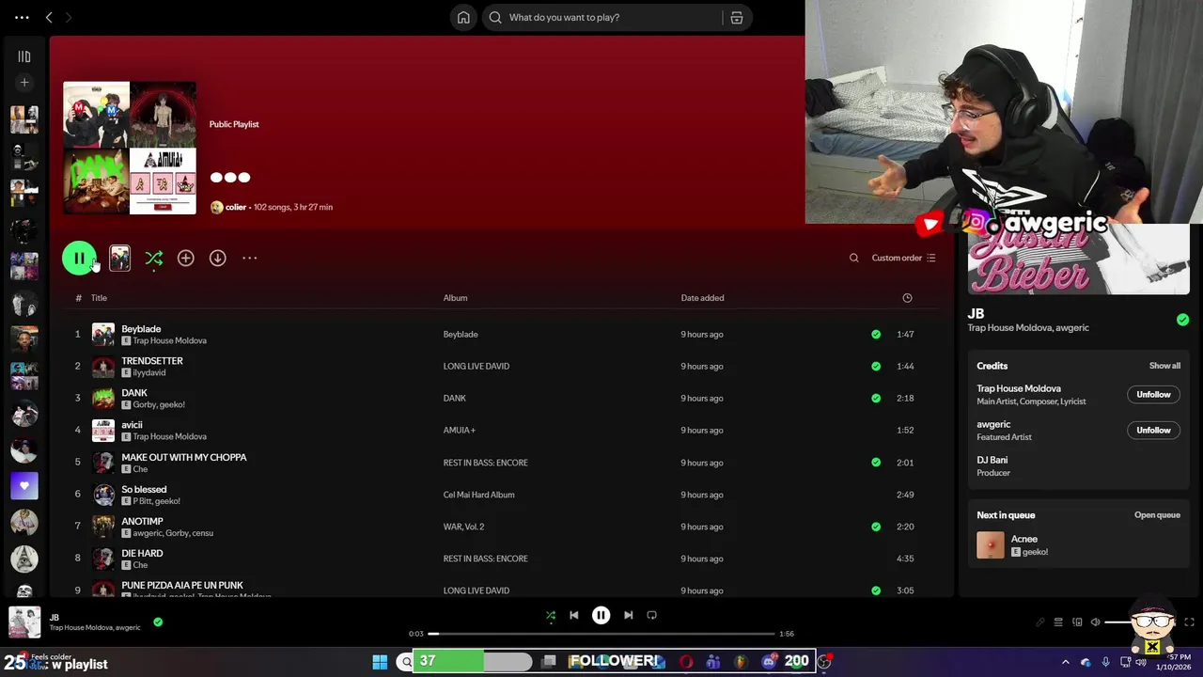Viewport: 1203px width, 677px height.
Task: Toggle saved check on PUNE PIZDA AIA PE UN PUNK
Action: click(876, 590)
